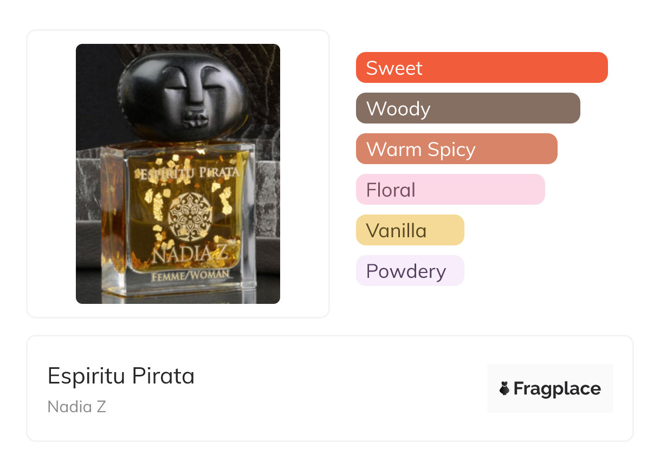Image resolution: width=660 pixels, height=468 pixels.
Task: Click the Warm Spicy accord bar
Action: [456, 149]
